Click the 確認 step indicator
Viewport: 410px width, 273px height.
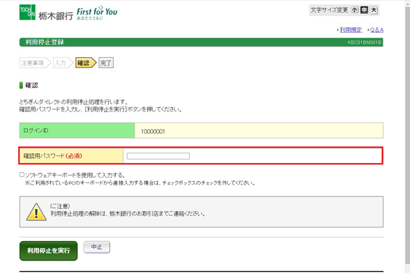click(86, 63)
